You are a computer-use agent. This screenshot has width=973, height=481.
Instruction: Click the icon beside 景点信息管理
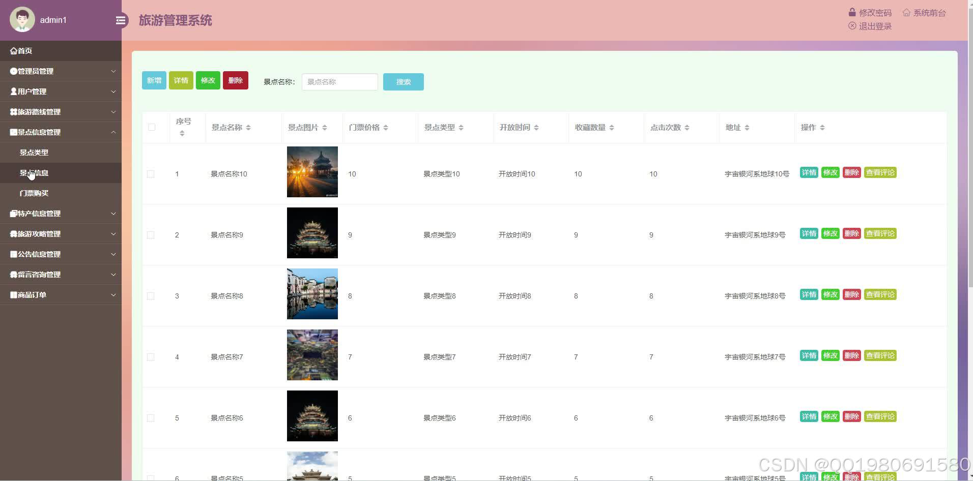pyautogui.click(x=14, y=132)
